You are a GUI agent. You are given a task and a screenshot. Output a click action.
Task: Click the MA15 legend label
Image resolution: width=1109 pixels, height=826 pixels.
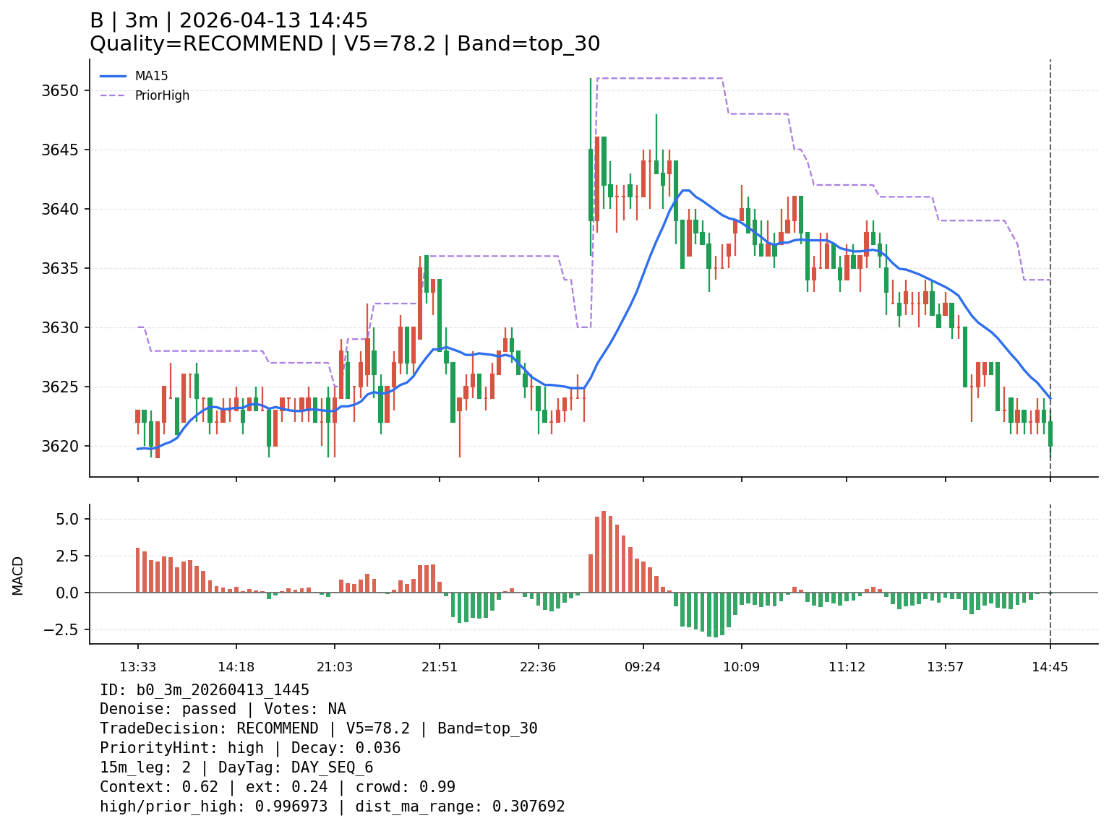click(x=151, y=76)
